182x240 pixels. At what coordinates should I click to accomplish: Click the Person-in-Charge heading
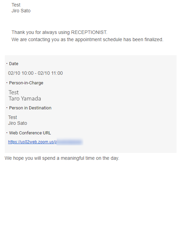click(26, 83)
